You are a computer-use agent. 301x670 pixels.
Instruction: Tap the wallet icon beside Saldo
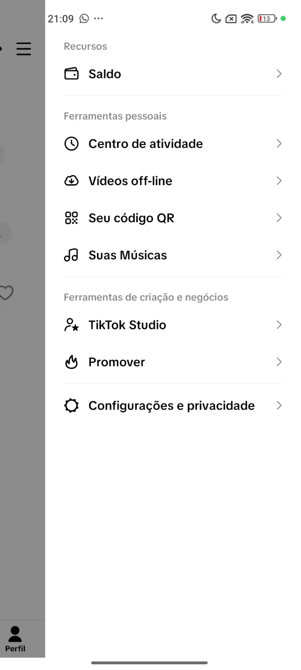pos(71,74)
